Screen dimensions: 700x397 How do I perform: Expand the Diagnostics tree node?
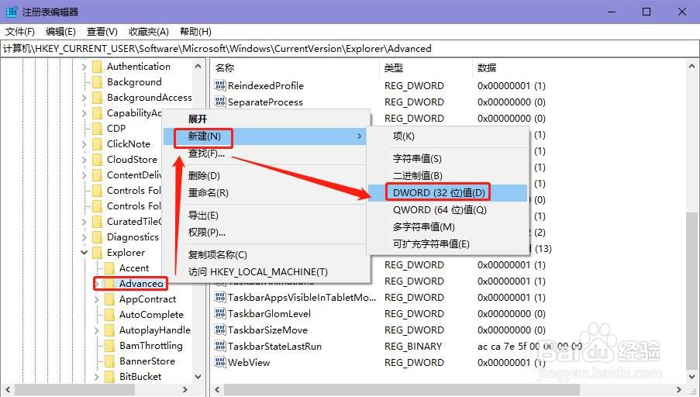[84, 237]
